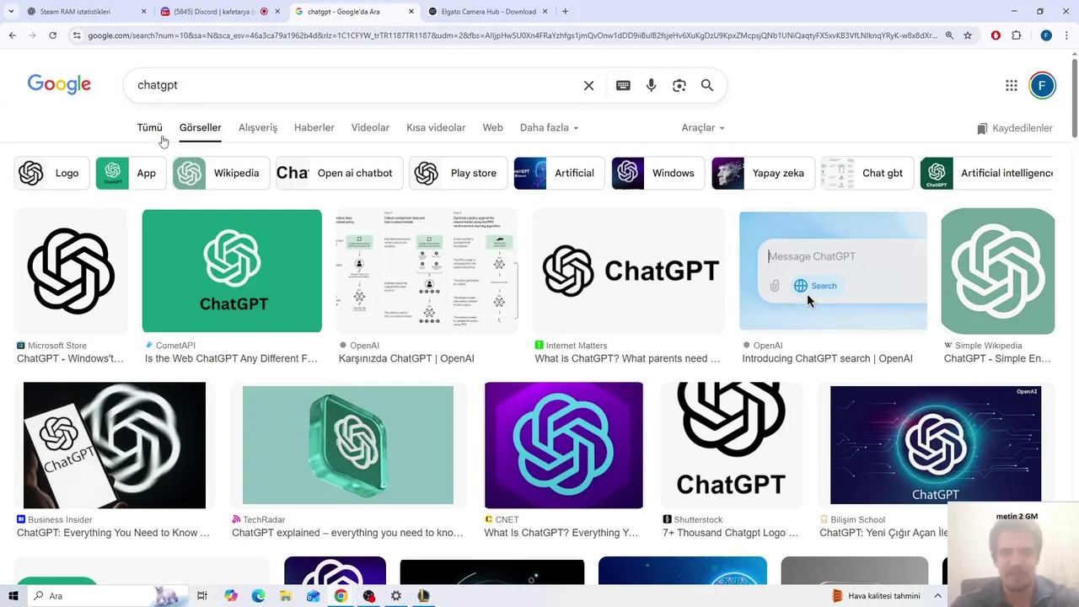This screenshot has height=607, width=1079.
Task: Start voice search with the microphone icon
Action: click(651, 85)
